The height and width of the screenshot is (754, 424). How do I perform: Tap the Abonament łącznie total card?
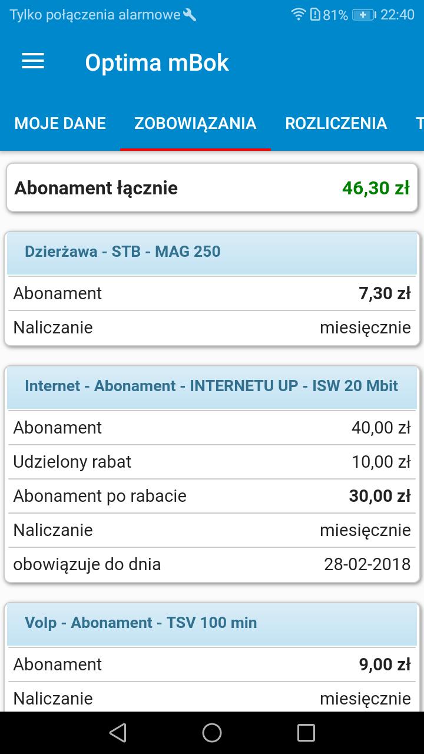coord(212,188)
